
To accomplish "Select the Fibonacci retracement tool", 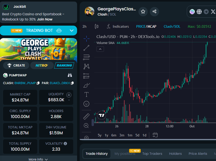I will point(86,57).
